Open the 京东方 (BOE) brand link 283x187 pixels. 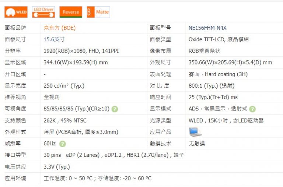[x=60, y=28]
